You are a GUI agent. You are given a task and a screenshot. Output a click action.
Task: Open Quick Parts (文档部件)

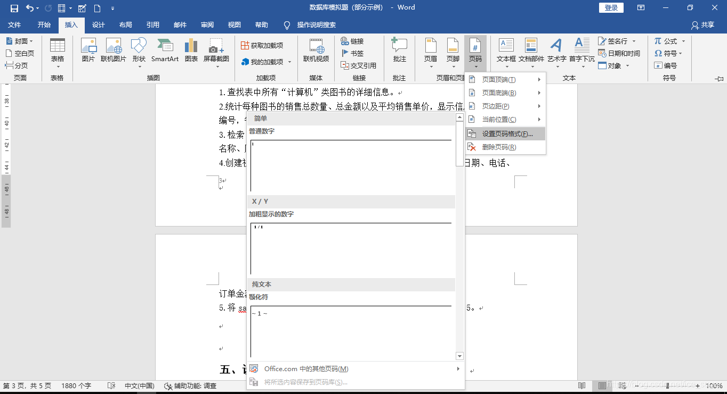531,52
